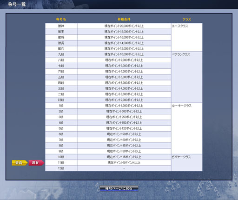This screenshot has height=200, width=238.
Task: Select the 獣神 title row
Action: (108, 26)
